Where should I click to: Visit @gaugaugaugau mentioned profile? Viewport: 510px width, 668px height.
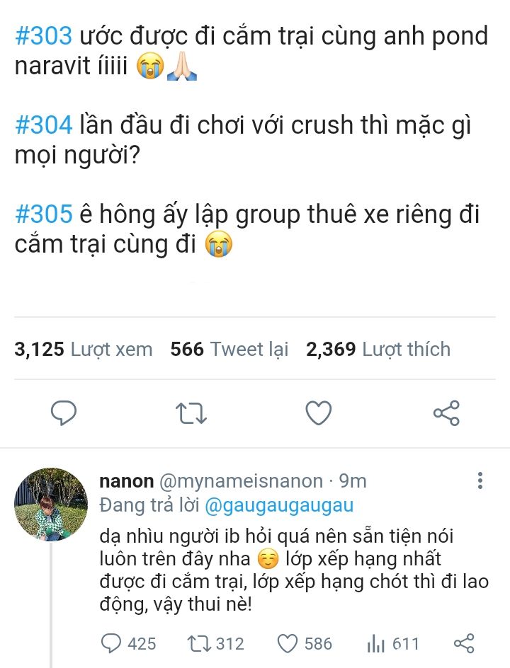pos(279,506)
